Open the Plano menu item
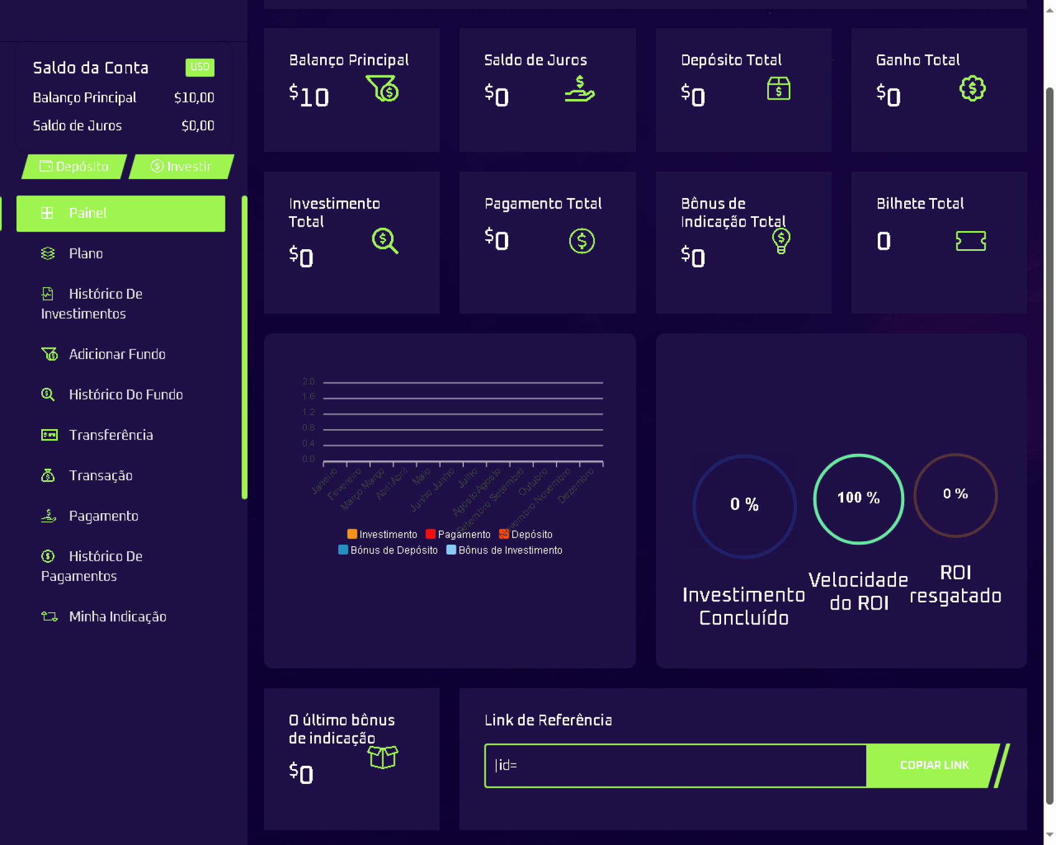Screen dimensions: 1056x845 tap(86, 254)
